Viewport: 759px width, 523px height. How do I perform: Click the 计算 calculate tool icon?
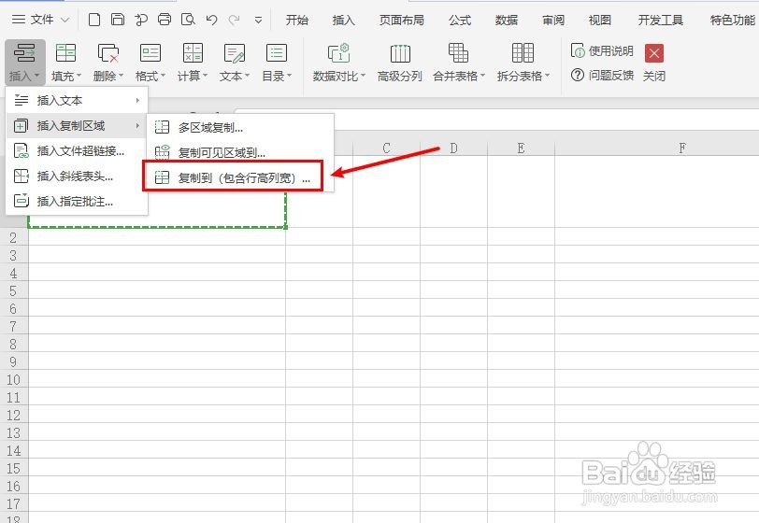[193, 52]
